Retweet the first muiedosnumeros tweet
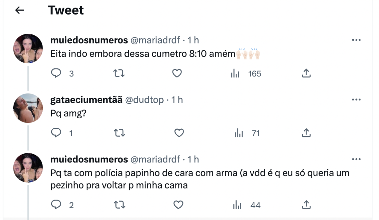The image size is (379, 220). pos(119,73)
